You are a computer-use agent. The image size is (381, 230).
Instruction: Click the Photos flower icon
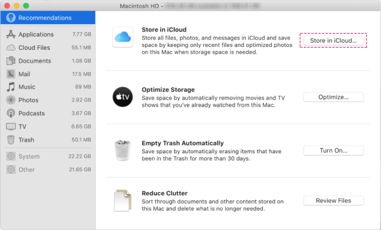(x=11, y=100)
